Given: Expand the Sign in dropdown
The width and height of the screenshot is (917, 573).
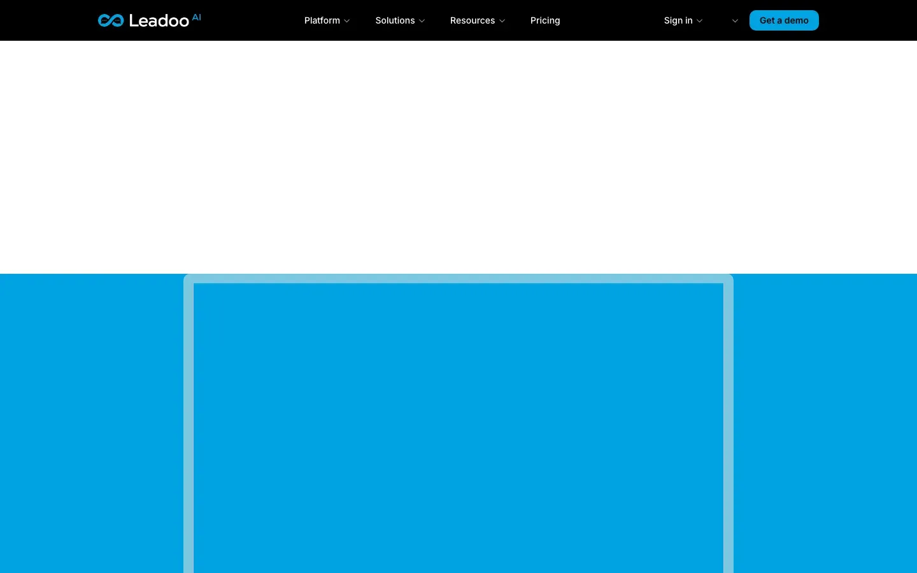Looking at the screenshot, I should [x=683, y=20].
